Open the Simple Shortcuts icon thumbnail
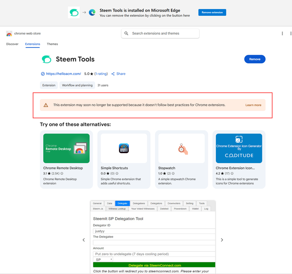292x274 pixels. (x=124, y=148)
